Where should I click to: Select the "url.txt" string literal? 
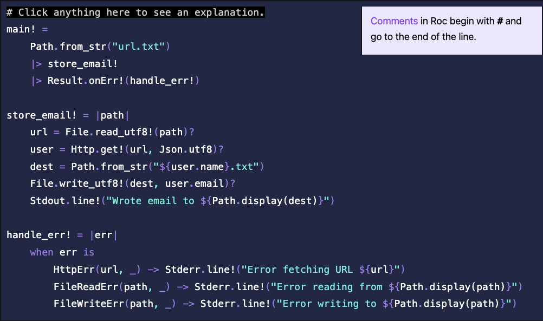pos(139,47)
